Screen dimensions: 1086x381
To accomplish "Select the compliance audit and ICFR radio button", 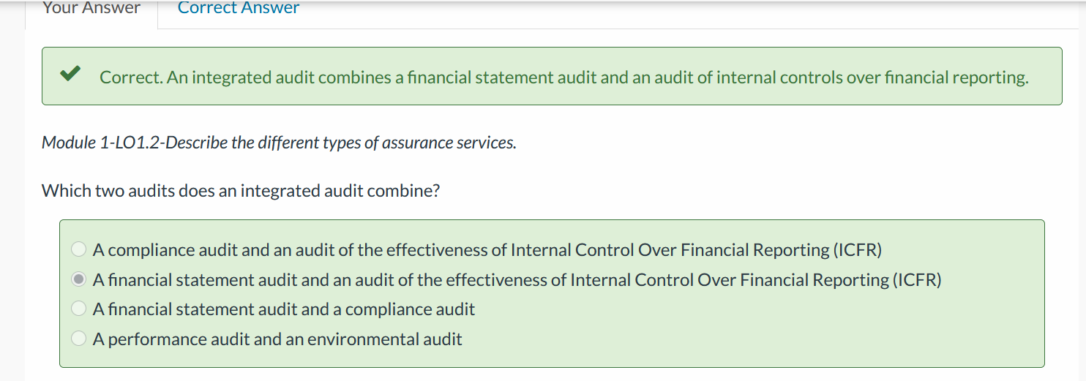I will 79,249.
